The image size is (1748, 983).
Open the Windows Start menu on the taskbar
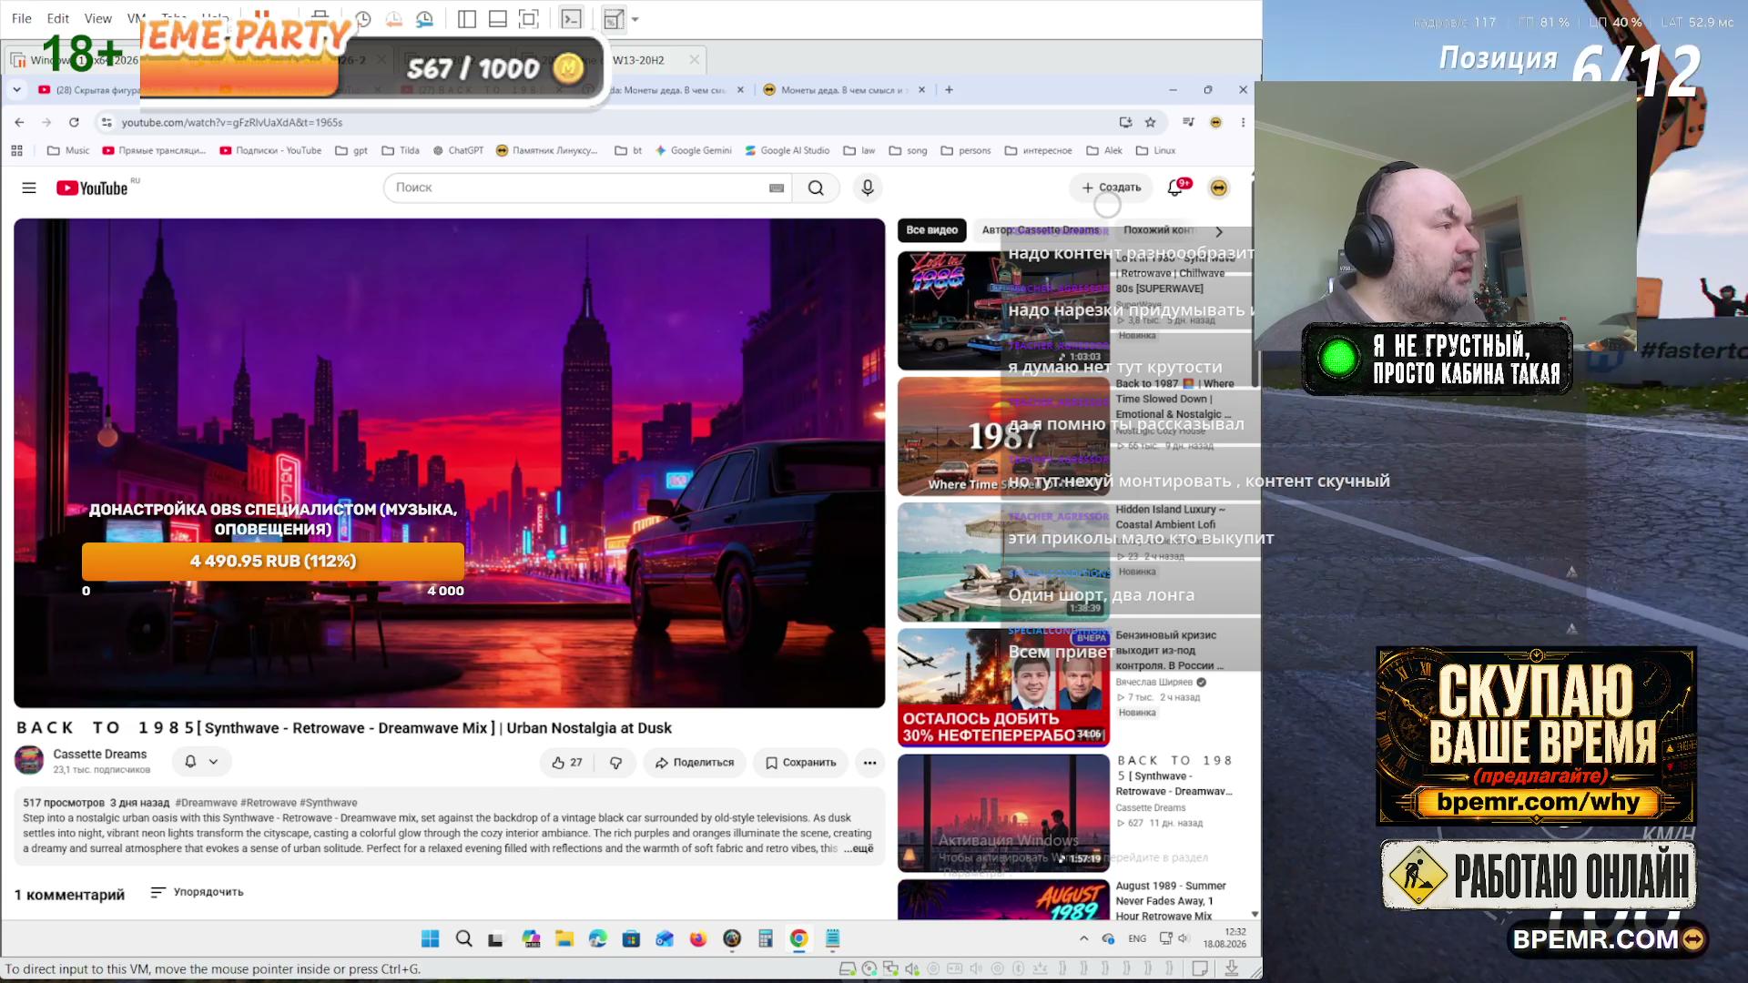tap(430, 938)
